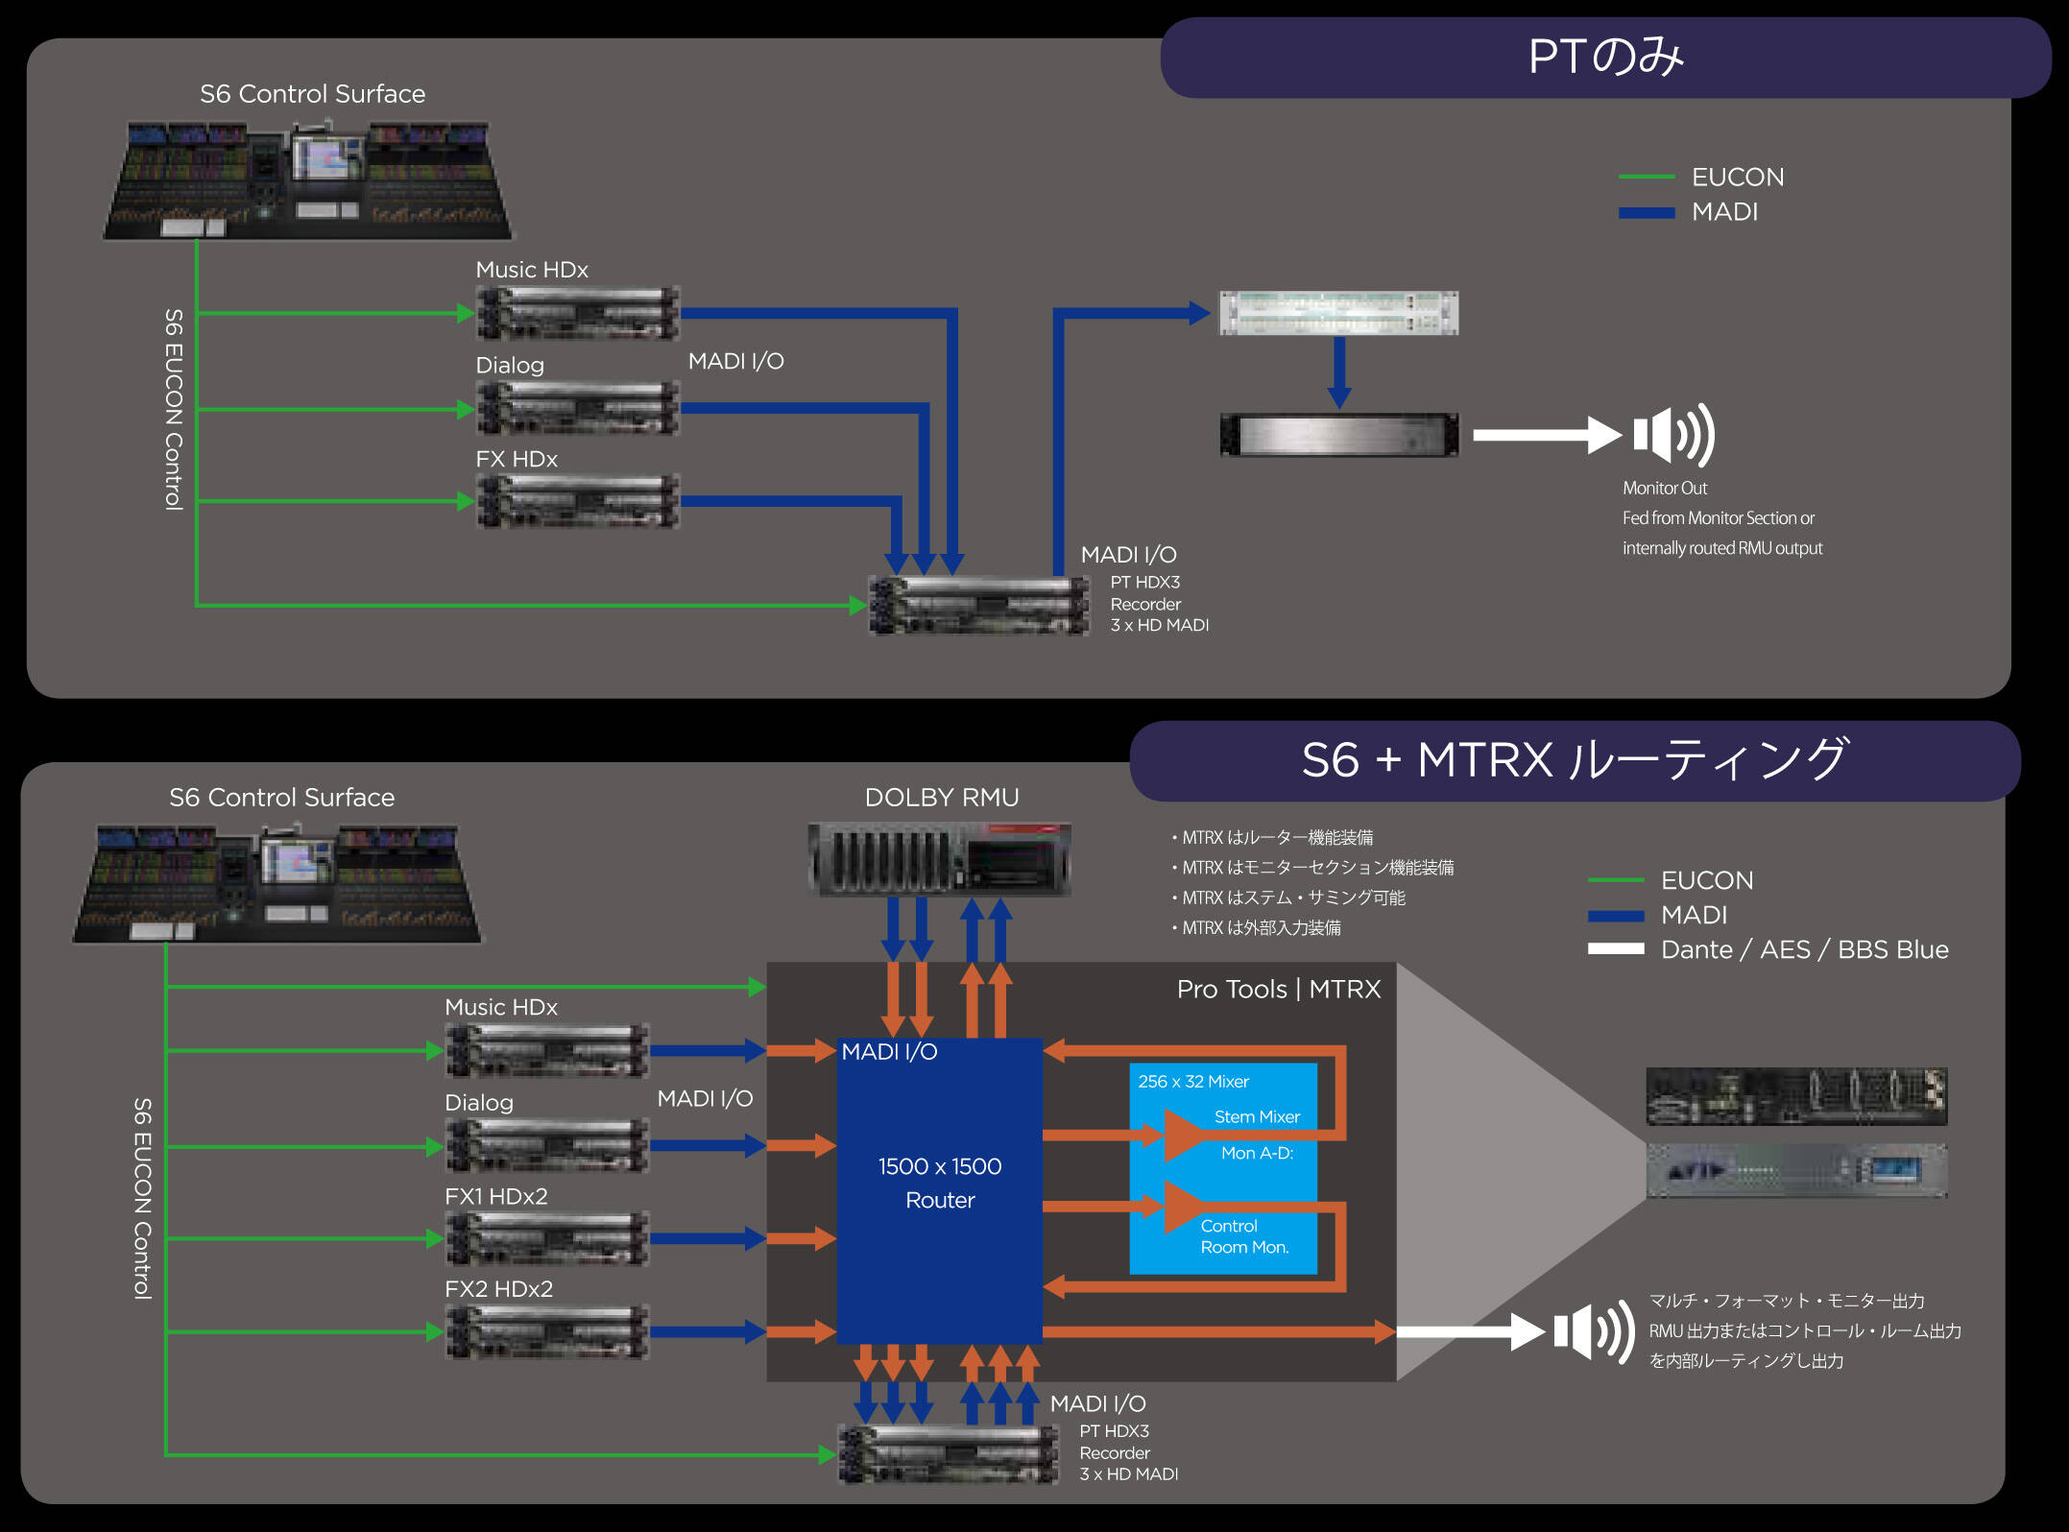Click '3 x HD MADI' text in the top diagram
Screen dimensions: 2069x1532
1160,625
